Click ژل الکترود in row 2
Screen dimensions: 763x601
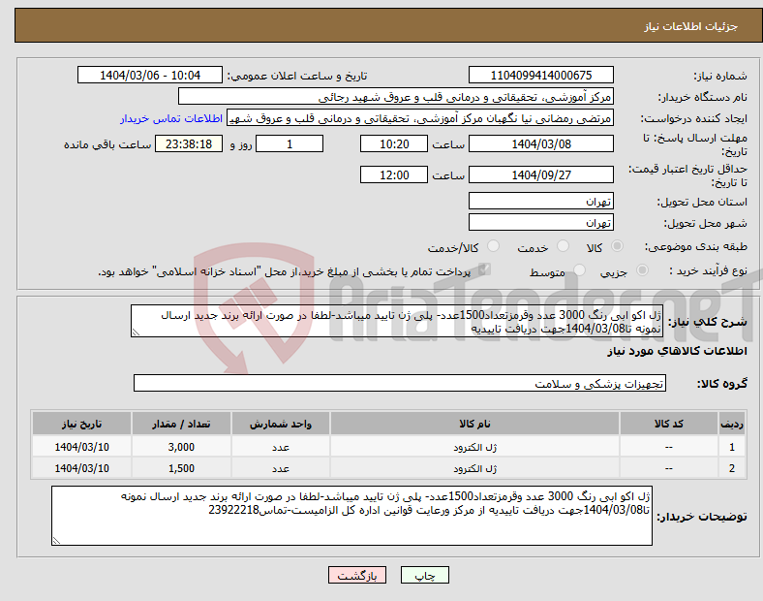coord(474,468)
